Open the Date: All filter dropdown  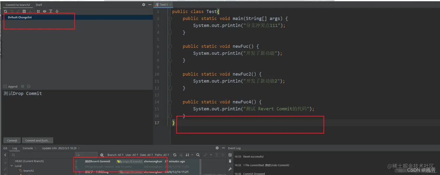pyautogui.click(x=146, y=155)
